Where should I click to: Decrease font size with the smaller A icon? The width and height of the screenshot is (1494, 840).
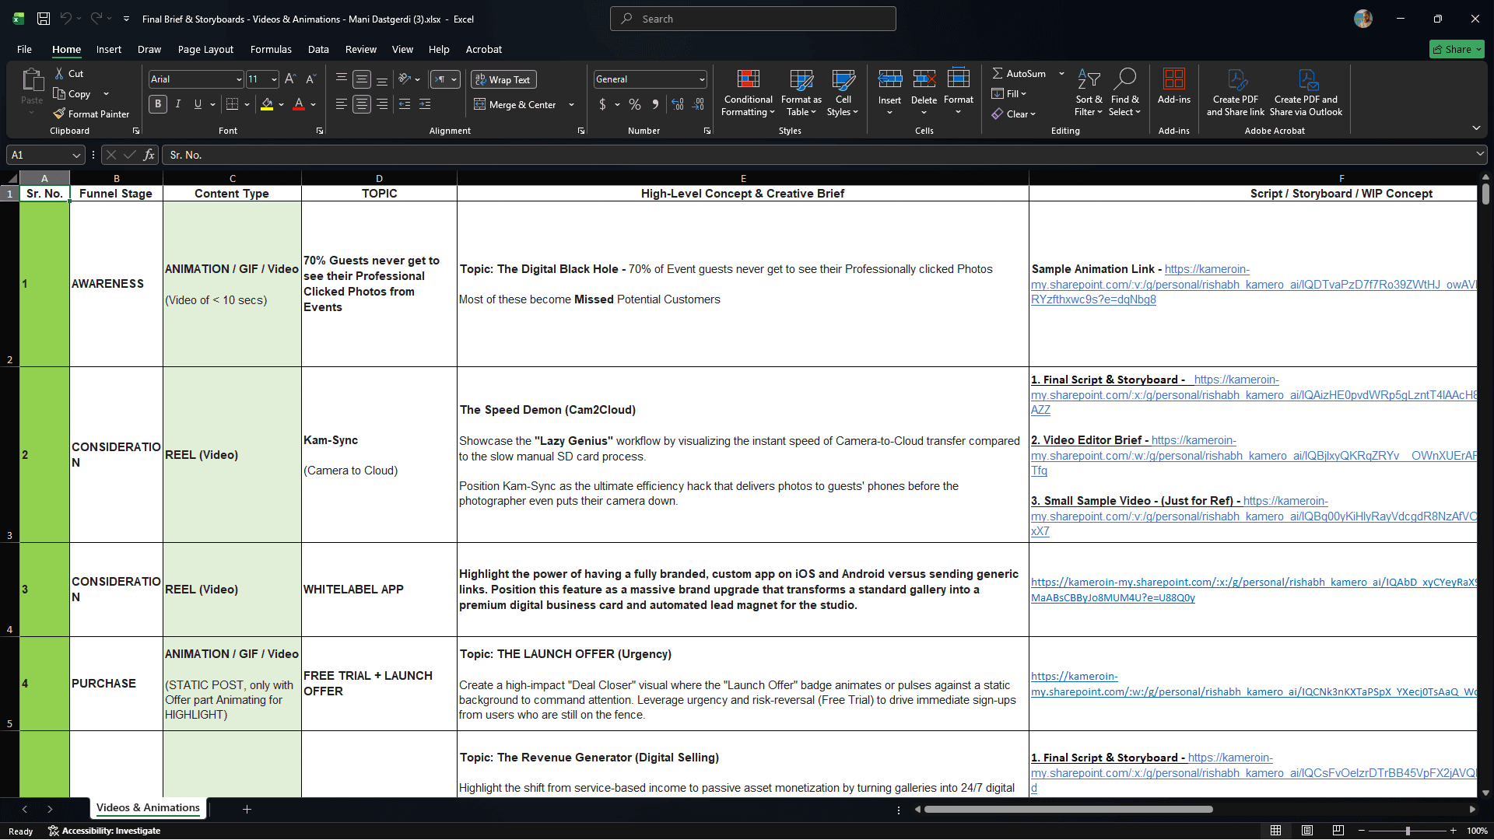pos(310,79)
